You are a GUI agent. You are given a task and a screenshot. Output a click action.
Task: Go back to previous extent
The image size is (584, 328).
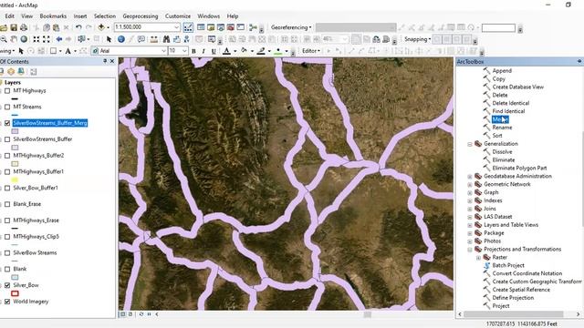coord(58,39)
